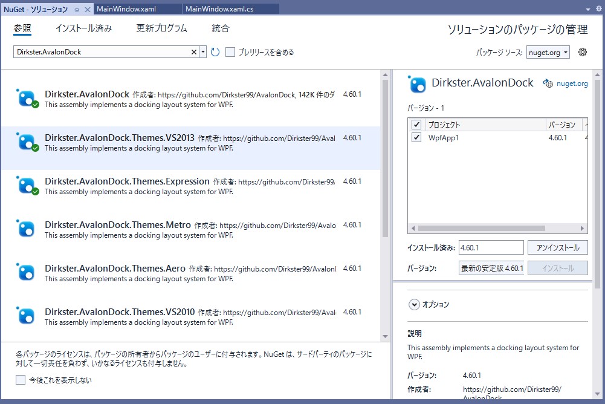Click the Uninstall (アンインストール) button
Viewport: 605px width, 404px height.
coord(557,247)
